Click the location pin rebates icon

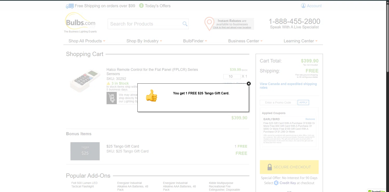pos(209,24)
